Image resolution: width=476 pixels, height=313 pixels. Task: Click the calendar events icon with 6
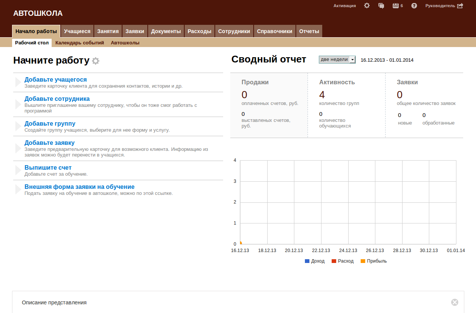[x=396, y=6]
